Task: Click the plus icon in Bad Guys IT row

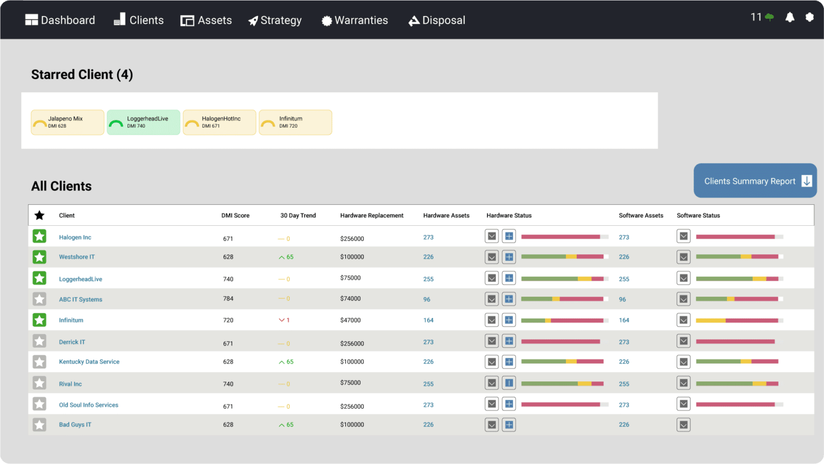Action: pyautogui.click(x=509, y=425)
